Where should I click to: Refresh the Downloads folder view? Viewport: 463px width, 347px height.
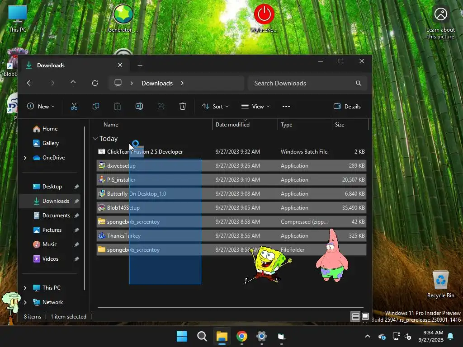click(95, 83)
